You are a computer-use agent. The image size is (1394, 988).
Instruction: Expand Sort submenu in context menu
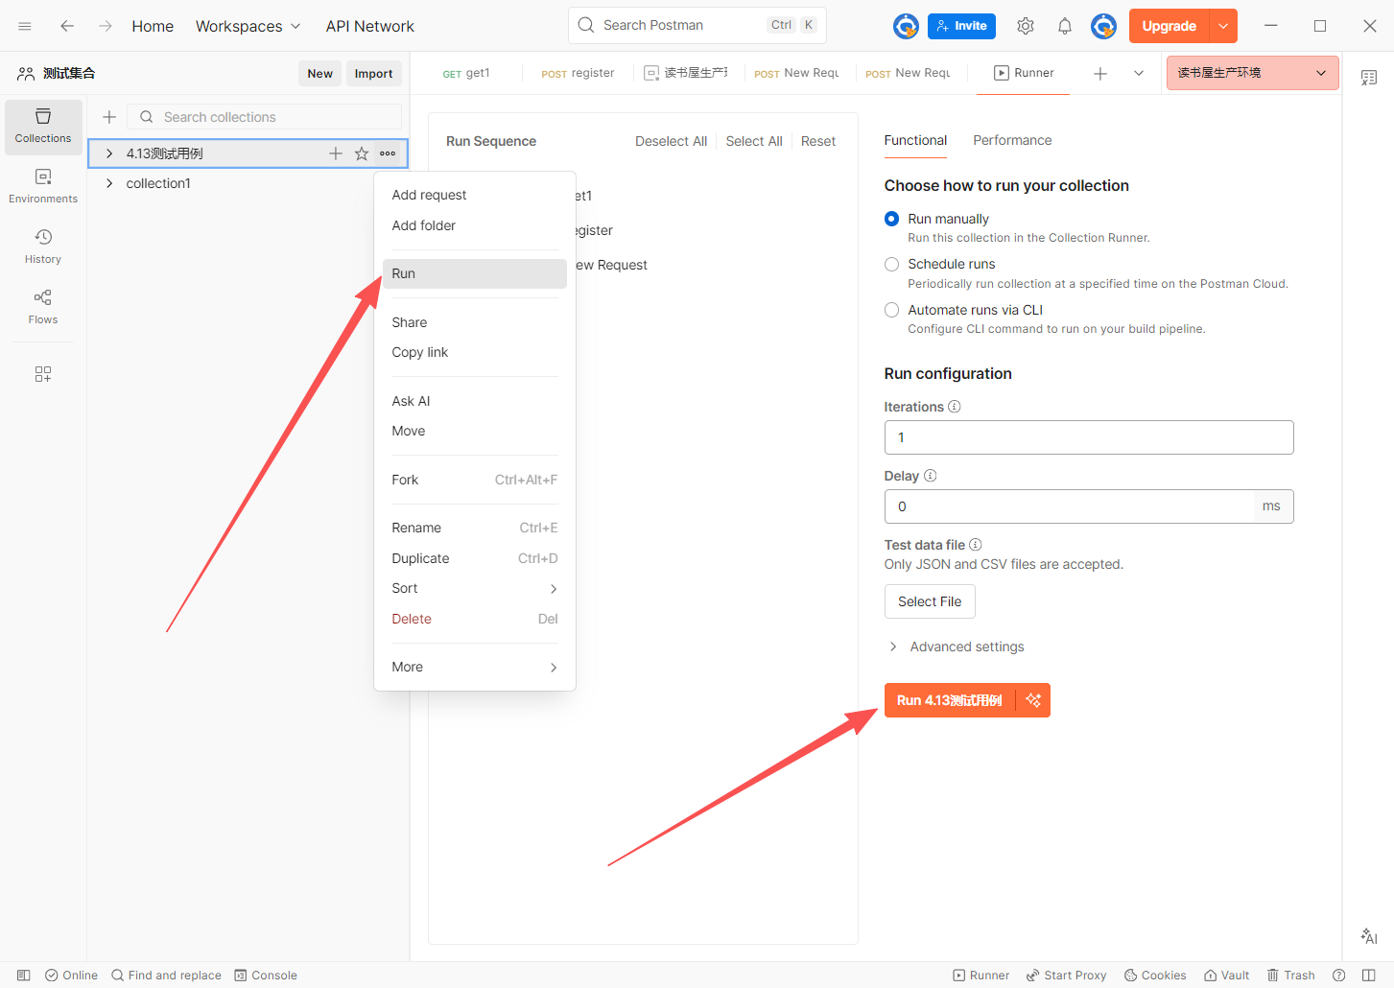click(x=474, y=588)
